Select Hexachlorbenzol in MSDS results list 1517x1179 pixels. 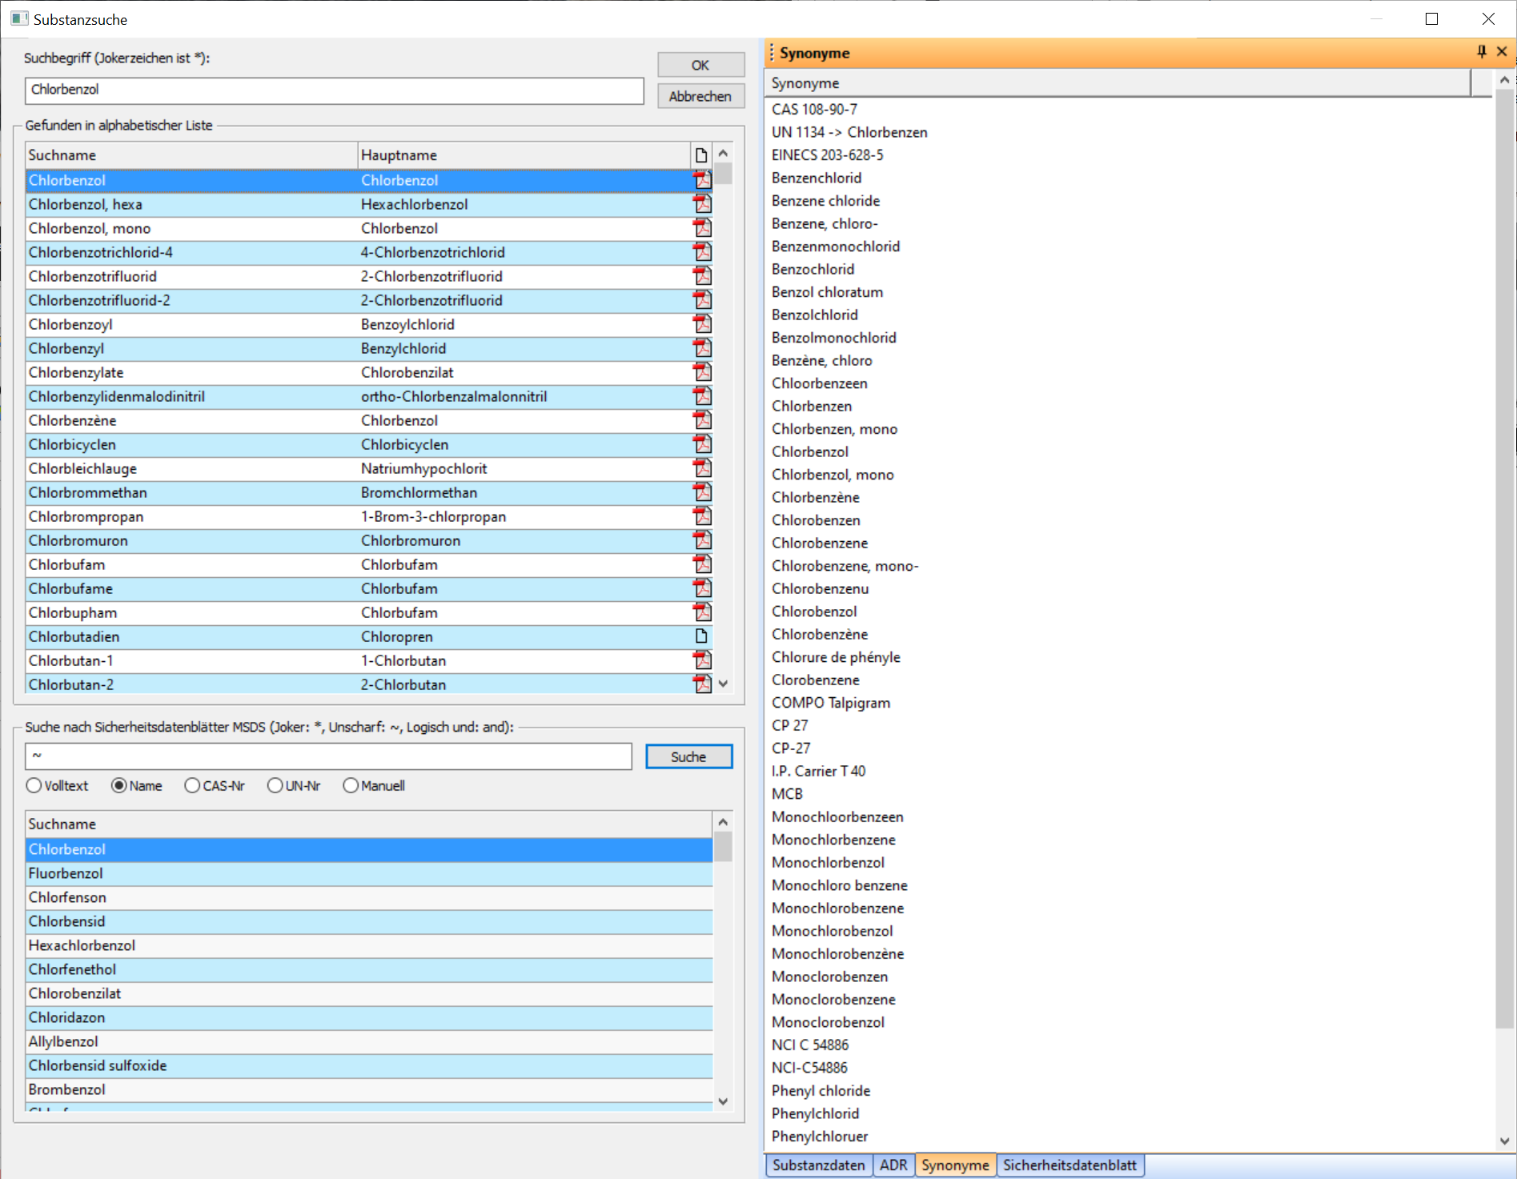pyautogui.click(x=369, y=945)
